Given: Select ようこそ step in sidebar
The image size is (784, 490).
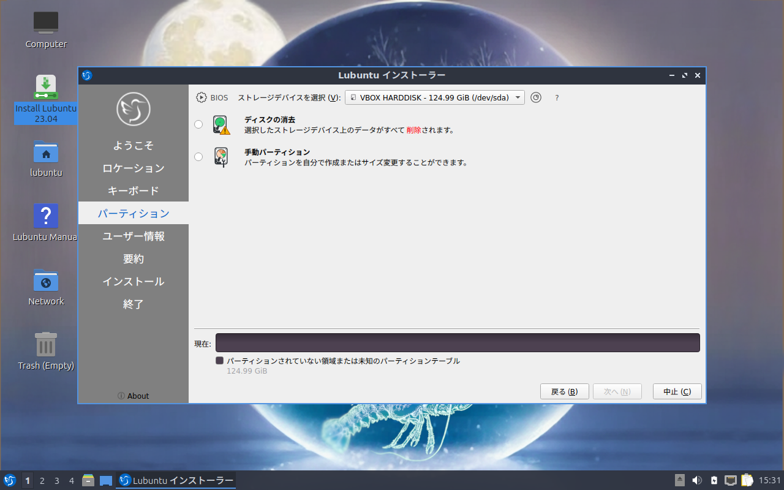Looking at the screenshot, I should click(x=134, y=145).
